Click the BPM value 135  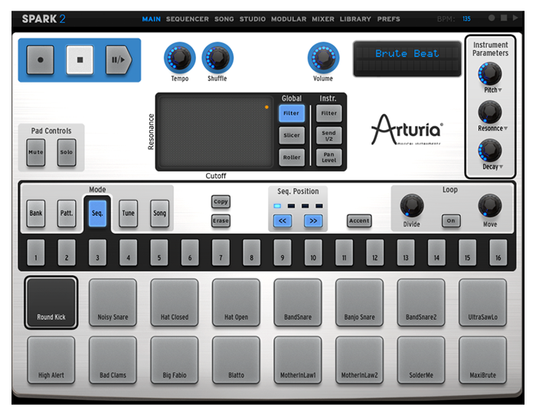point(466,19)
